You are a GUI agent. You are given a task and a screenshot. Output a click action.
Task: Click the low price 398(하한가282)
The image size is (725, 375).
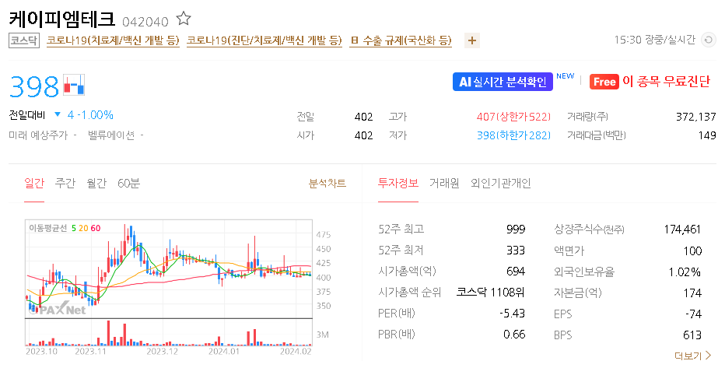pyautogui.click(x=513, y=135)
